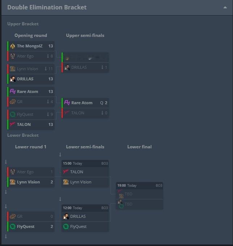Screen dimensions: 233x246
Task: Click the Upper Bracket heading
Action: [23, 24]
